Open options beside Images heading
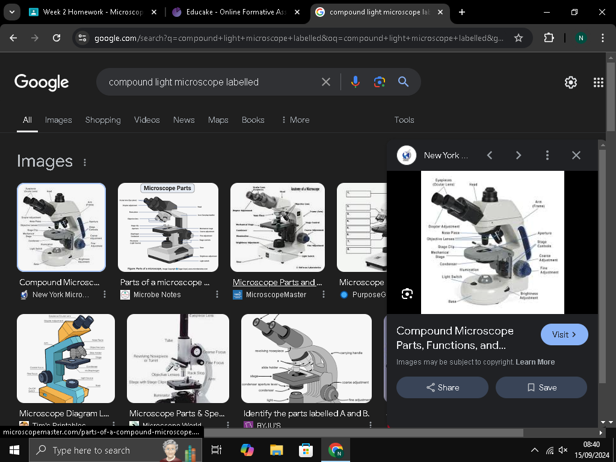The height and width of the screenshot is (462, 616). (85, 162)
